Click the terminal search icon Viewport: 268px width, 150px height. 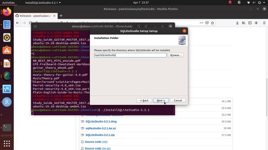coord(139,26)
